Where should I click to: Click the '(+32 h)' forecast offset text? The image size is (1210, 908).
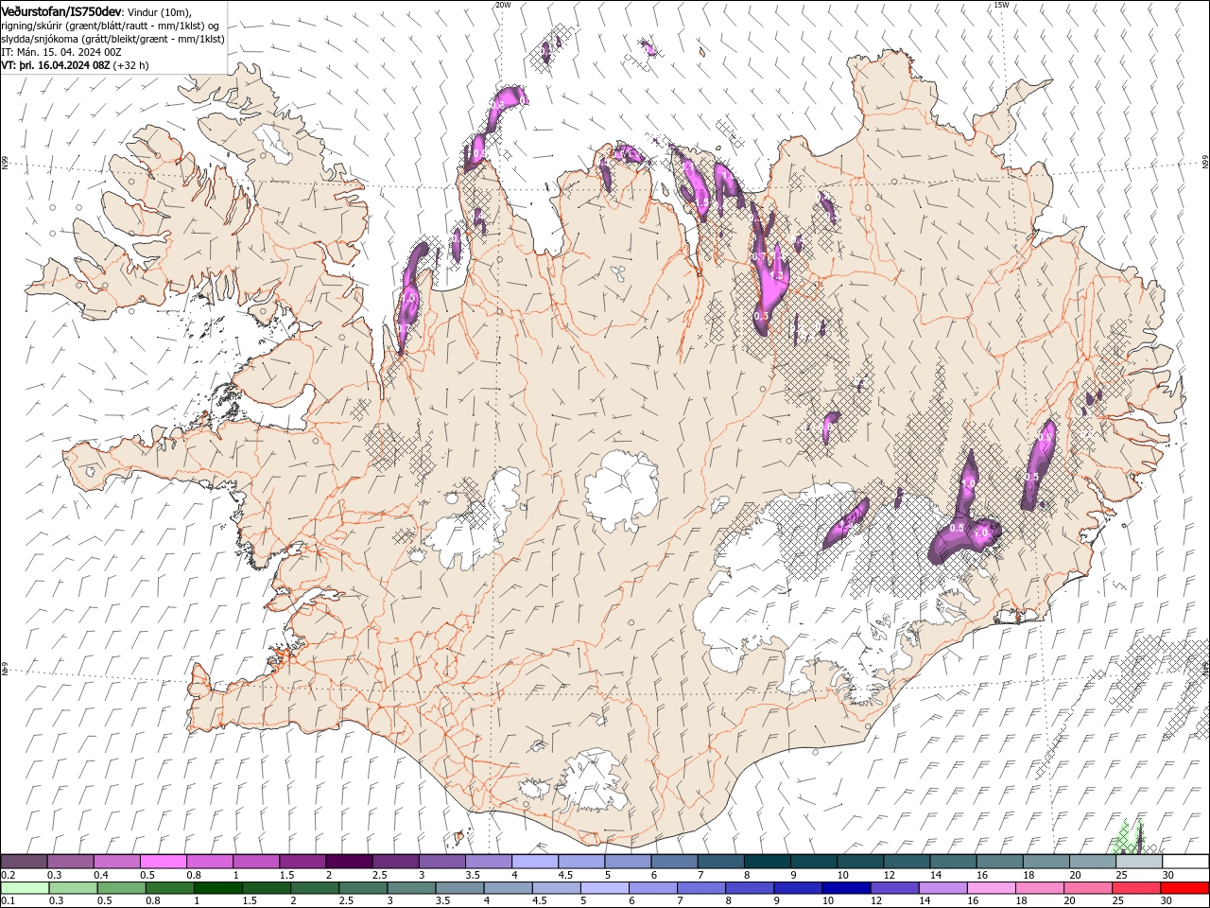tap(130, 65)
